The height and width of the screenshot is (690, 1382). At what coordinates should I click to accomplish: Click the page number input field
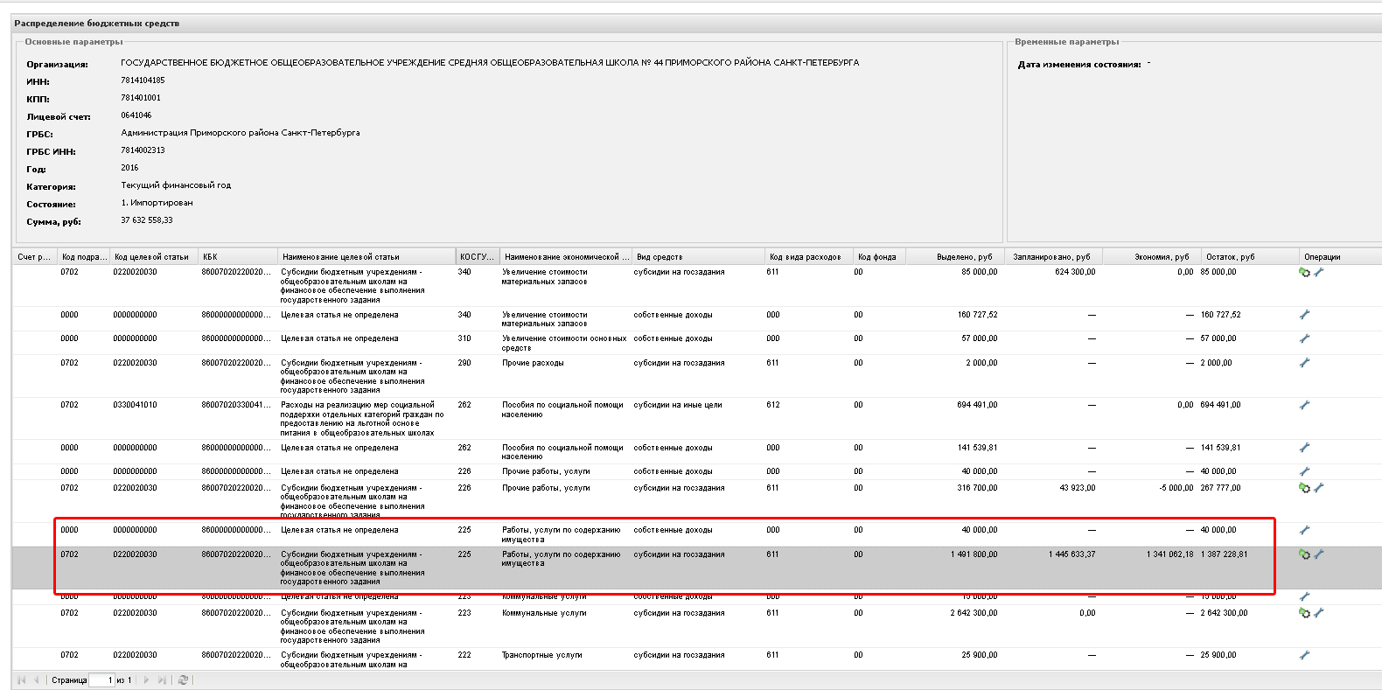coord(101,680)
